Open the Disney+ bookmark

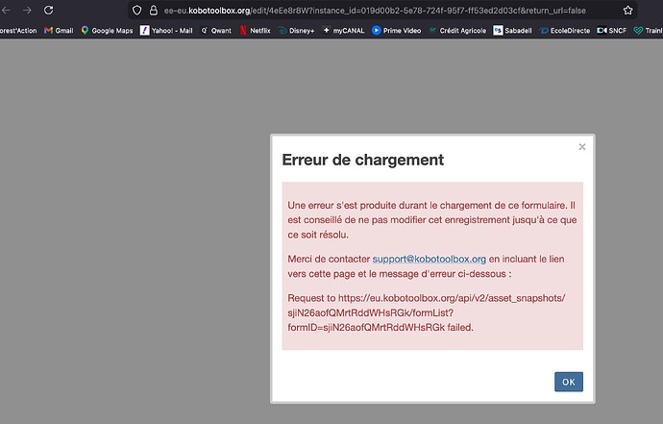click(x=299, y=30)
